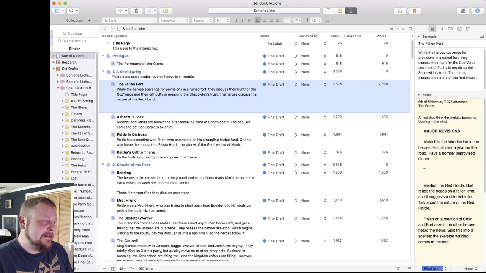Toggle bold formatting

pos(236,20)
